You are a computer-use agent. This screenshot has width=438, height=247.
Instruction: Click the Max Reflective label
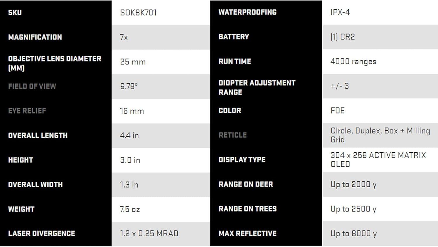pyautogui.click(x=248, y=233)
